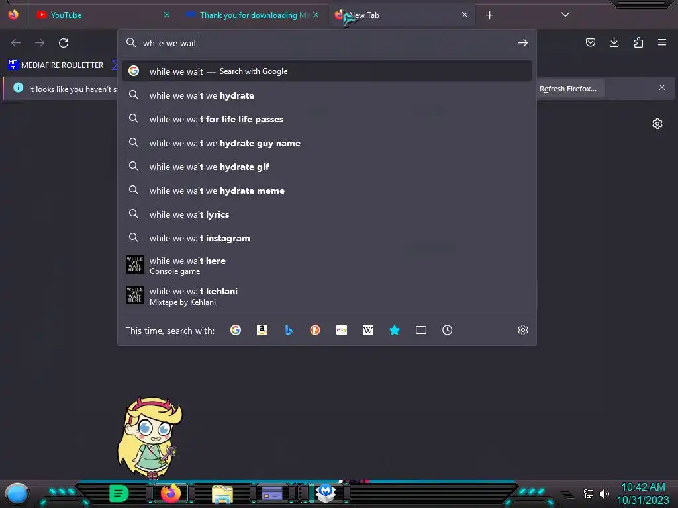Open search settings gear in dropdown
The height and width of the screenshot is (508, 678).
click(523, 330)
